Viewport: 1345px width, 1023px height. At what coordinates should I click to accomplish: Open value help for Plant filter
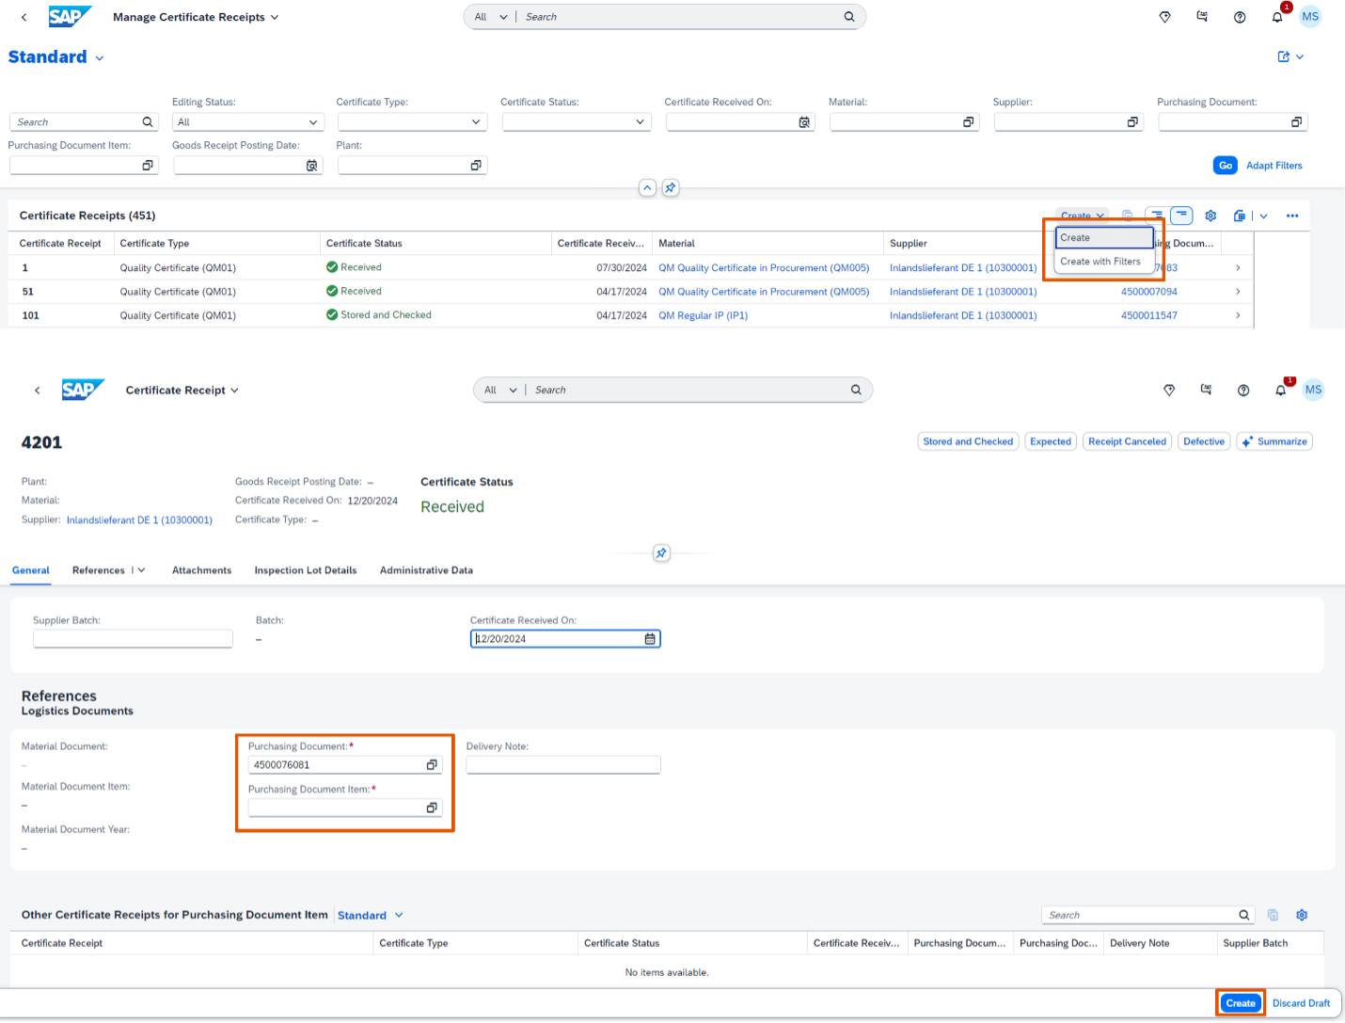pos(476,166)
